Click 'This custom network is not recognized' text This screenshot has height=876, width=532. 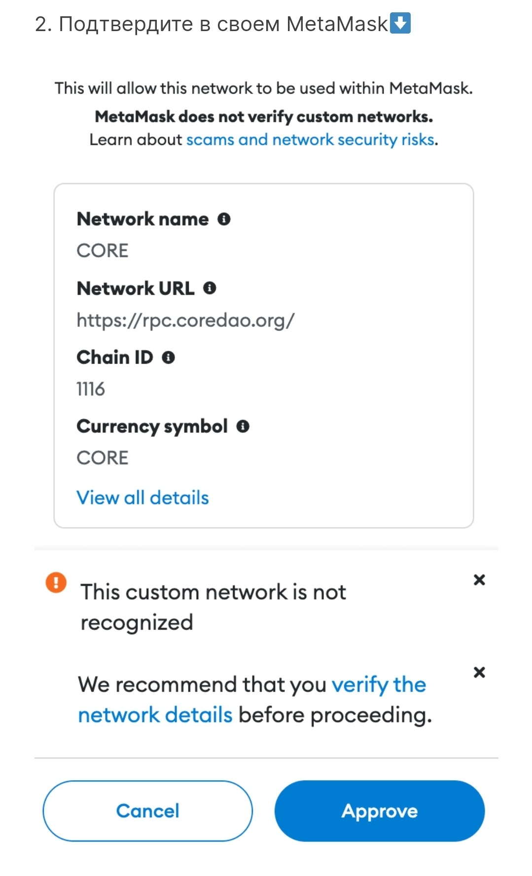click(213, 607)
